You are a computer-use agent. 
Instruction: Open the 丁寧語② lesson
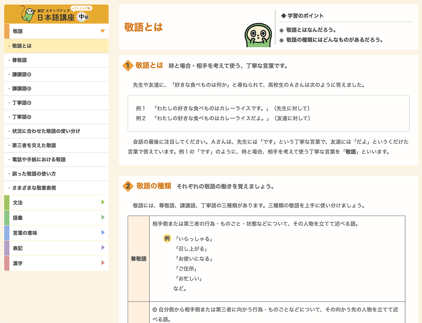point(22,117)
